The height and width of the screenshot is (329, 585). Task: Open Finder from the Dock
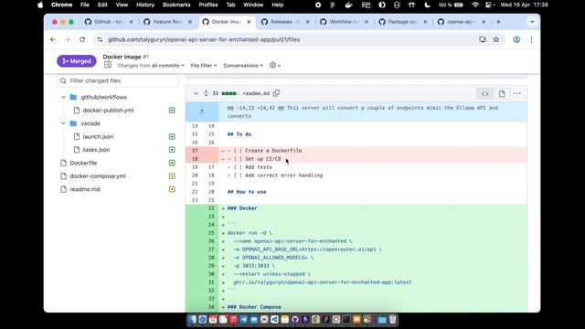tap(192, 320)
